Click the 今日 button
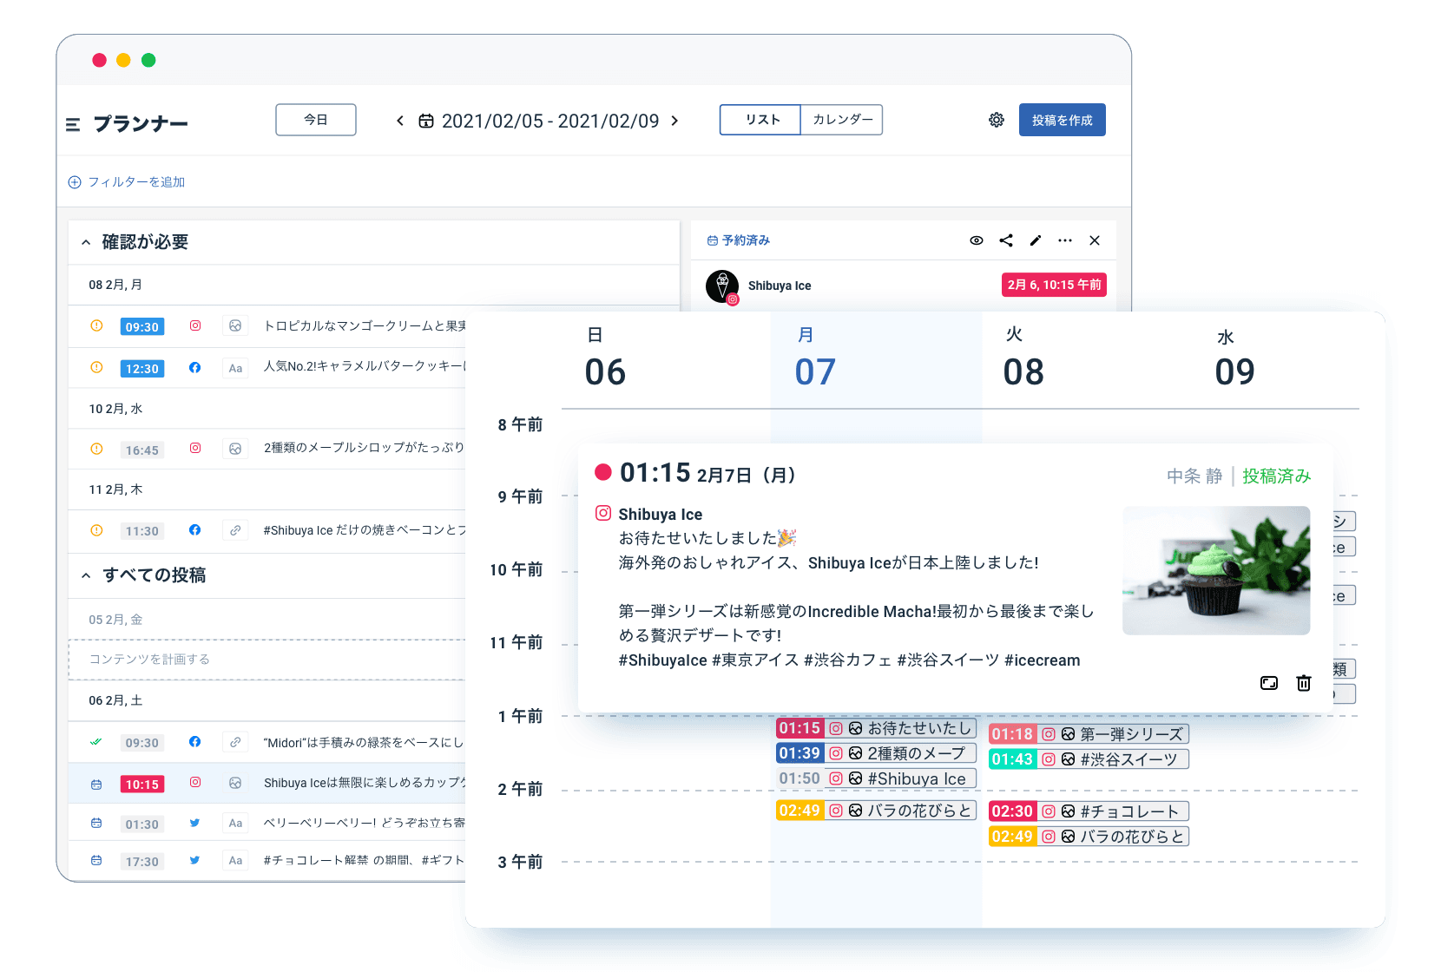1441x972 pixels. point(316,120)
